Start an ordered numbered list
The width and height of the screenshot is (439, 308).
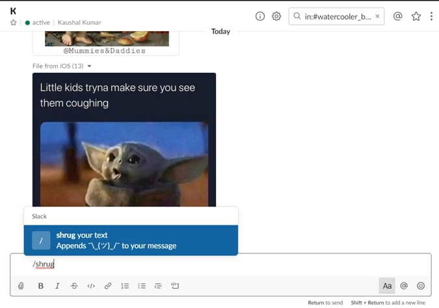[x=125, y=286]
